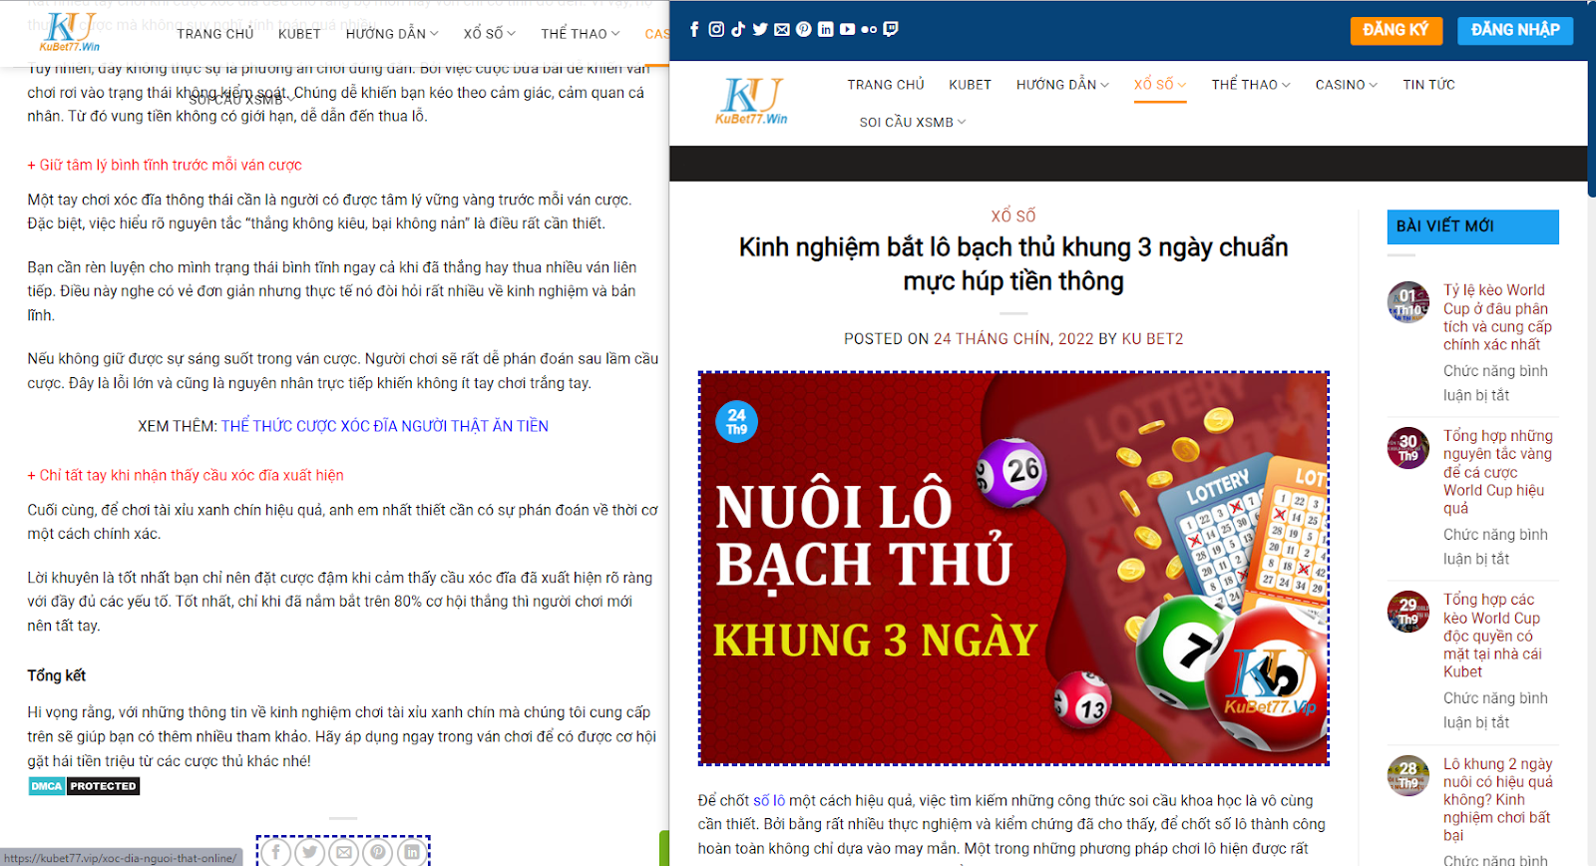Click the 'Tổng kết' heading in left article
This screenshot has width=1596, height=866.
click(56, 675)
